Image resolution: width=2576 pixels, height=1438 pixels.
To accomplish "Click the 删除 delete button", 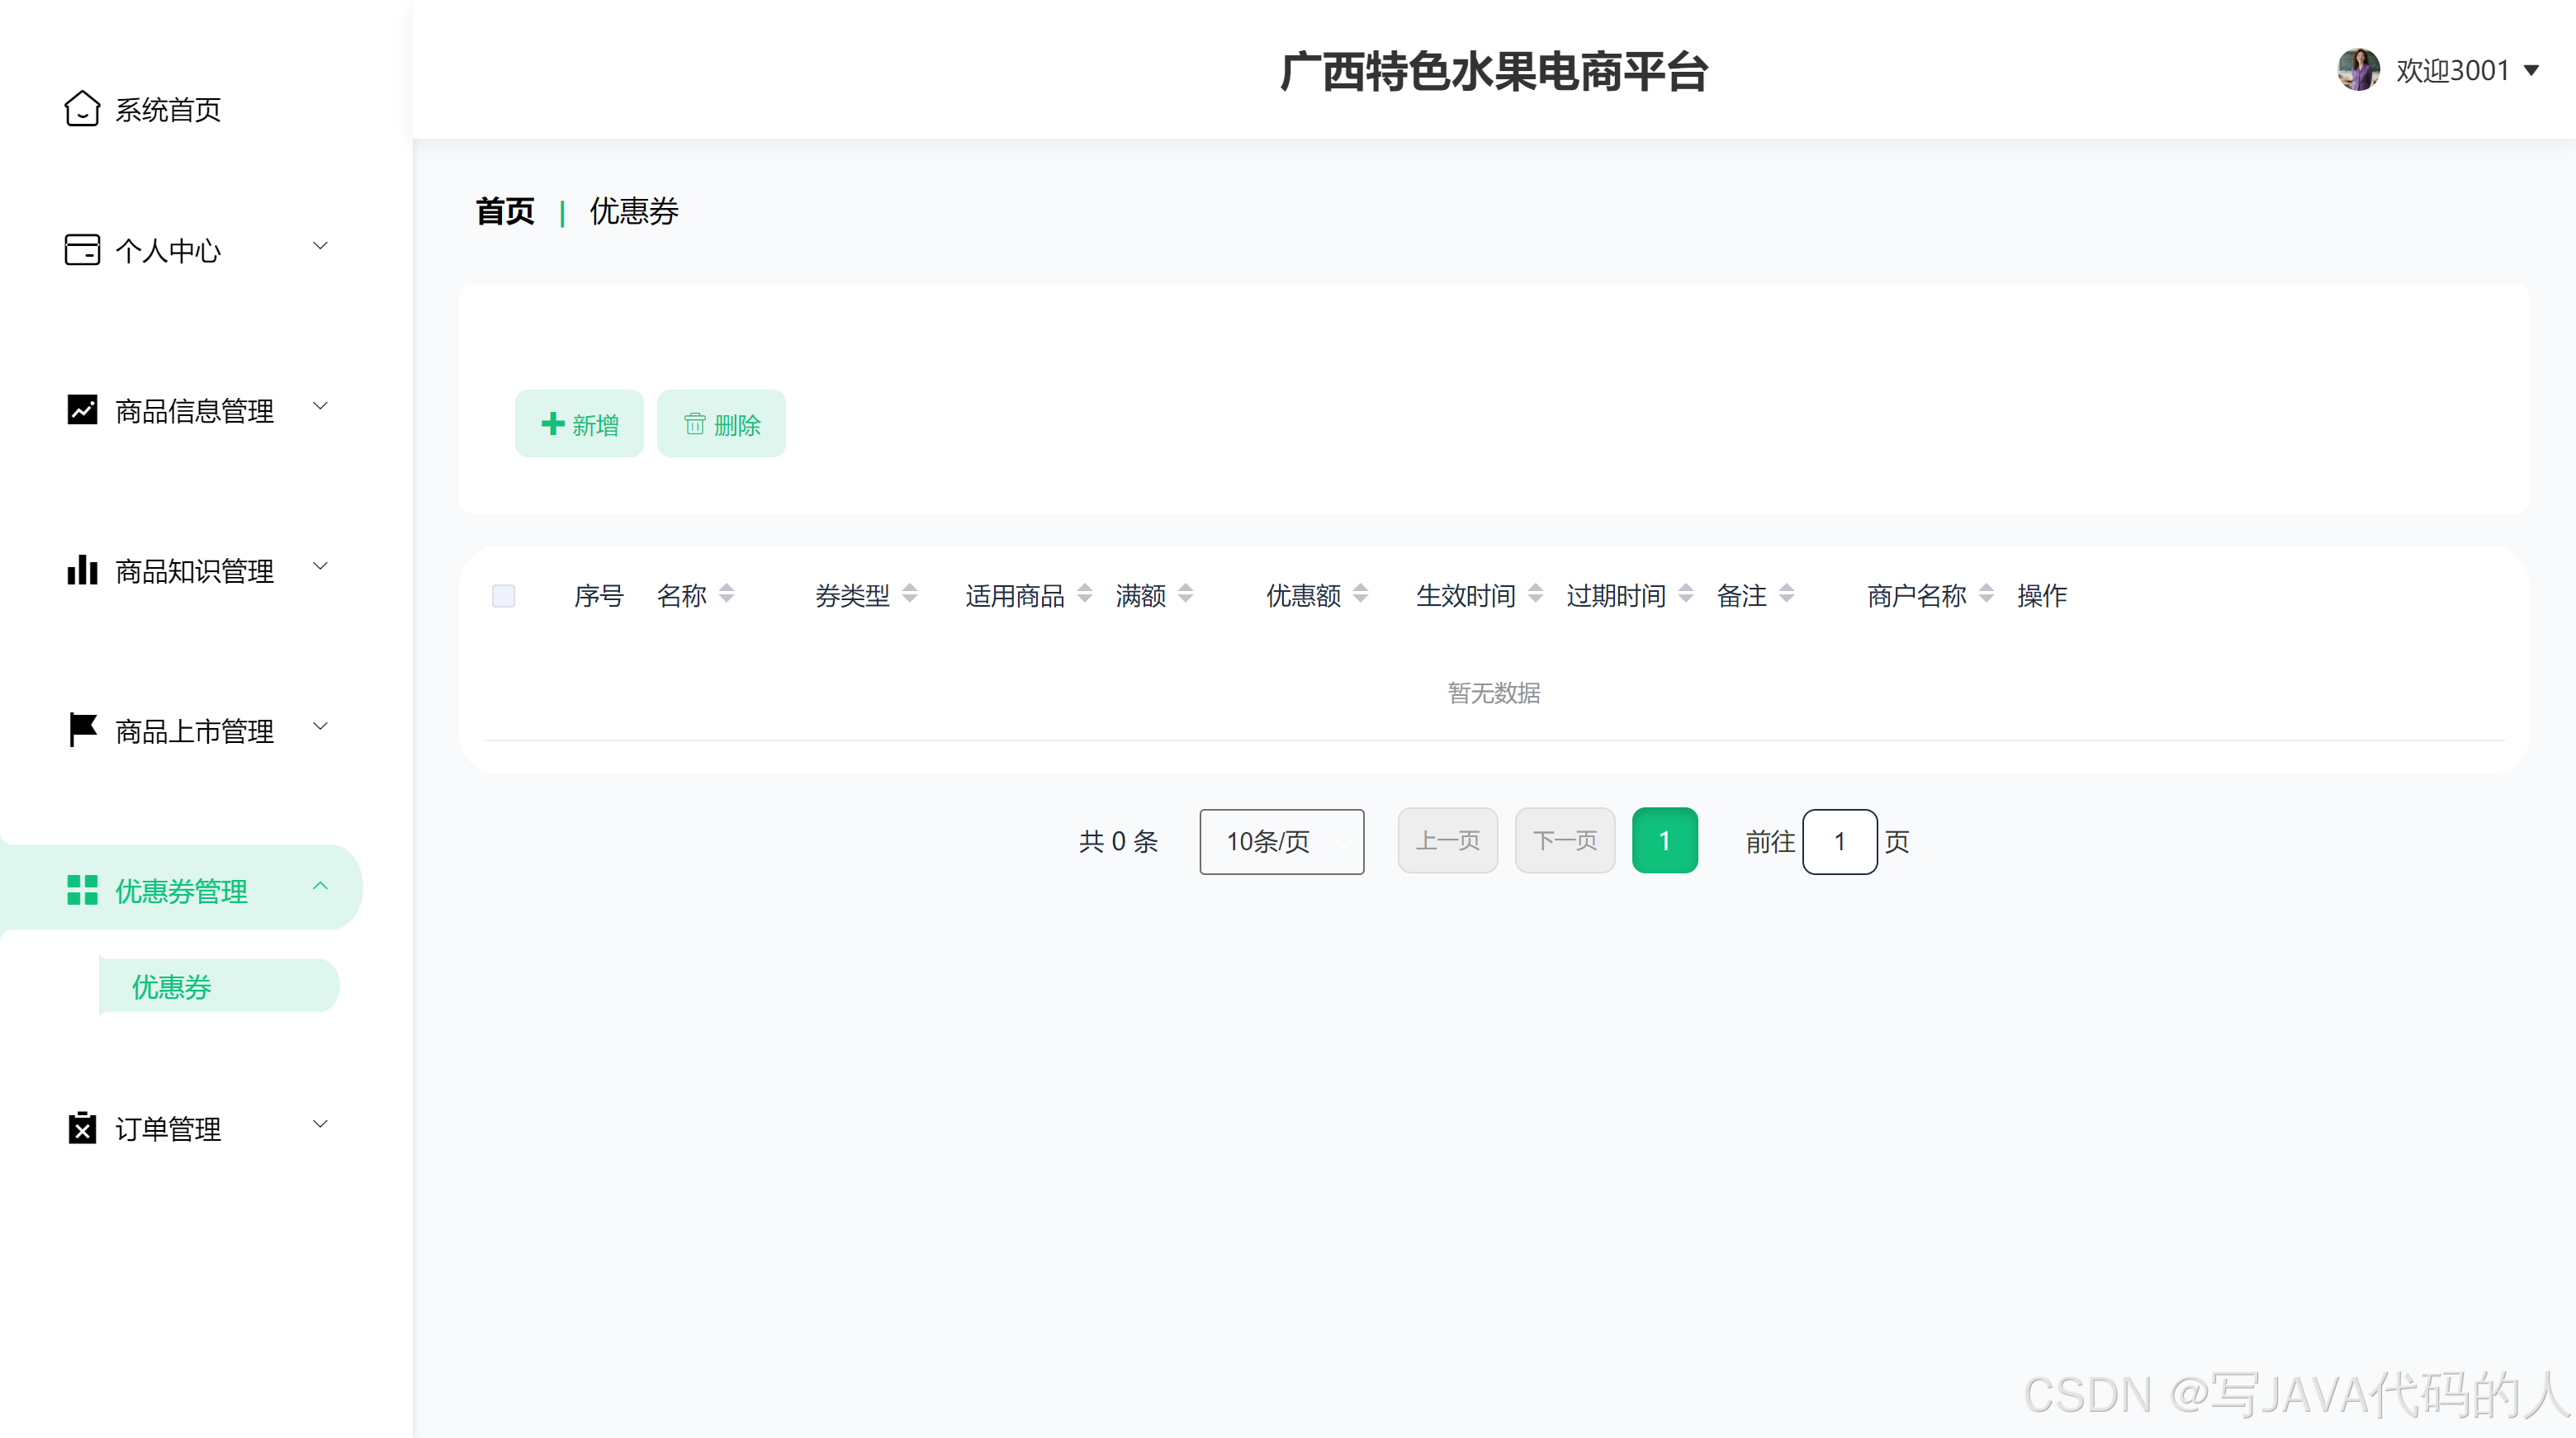I will point(722,424).
